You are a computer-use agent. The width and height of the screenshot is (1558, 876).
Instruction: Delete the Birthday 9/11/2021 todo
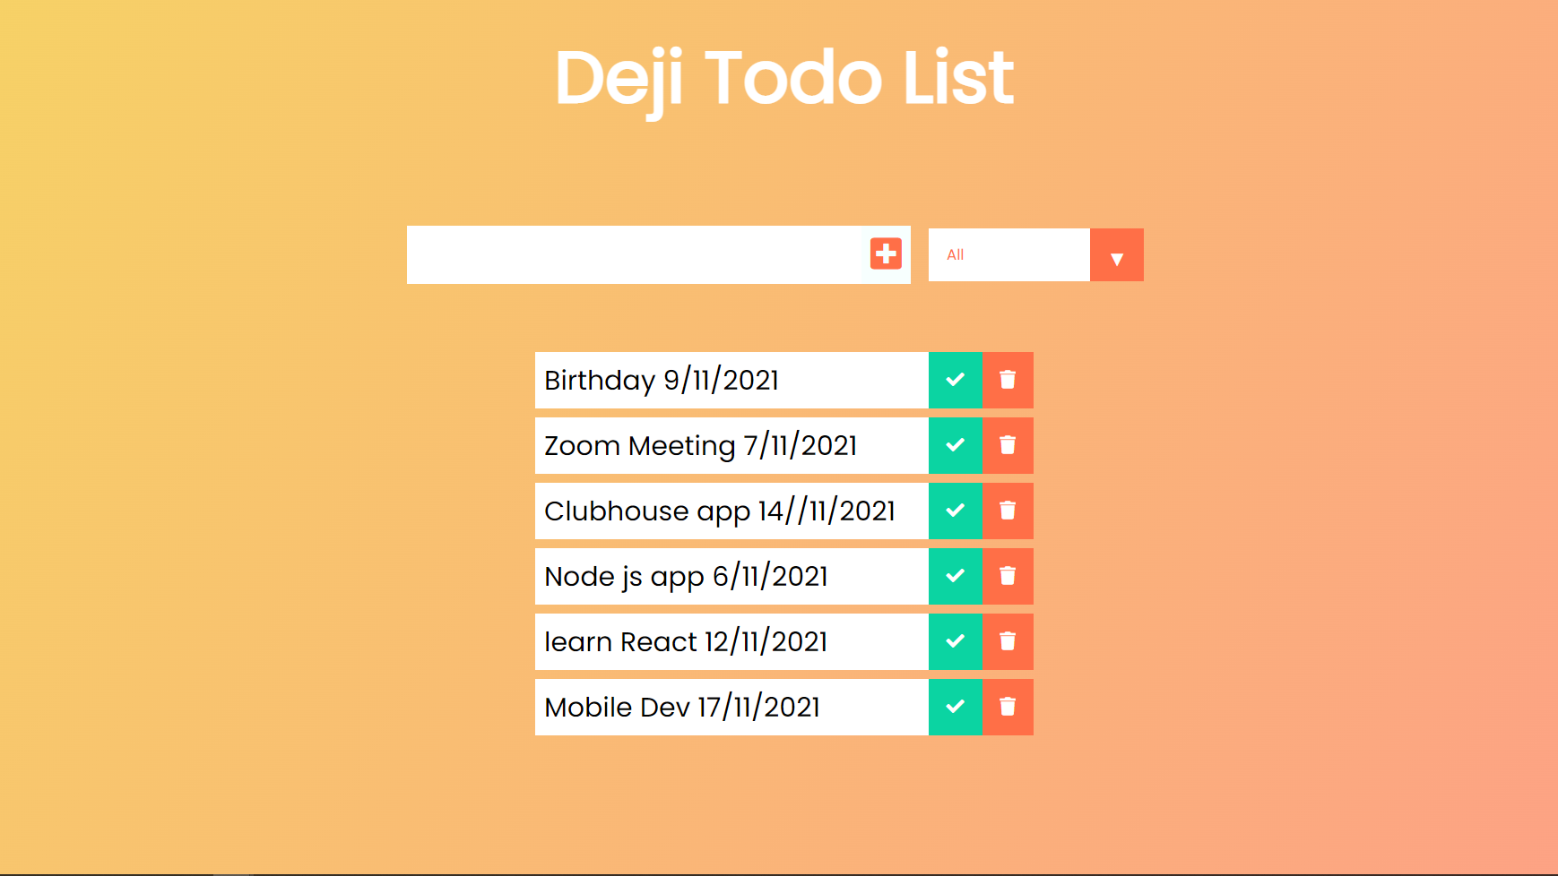pos(1008,380)
